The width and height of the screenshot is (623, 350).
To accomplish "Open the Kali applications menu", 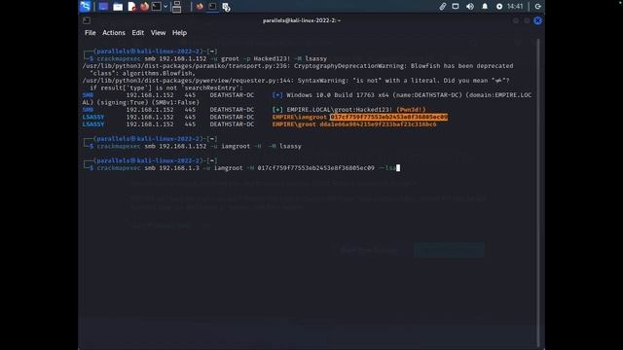I will [85, 7].
